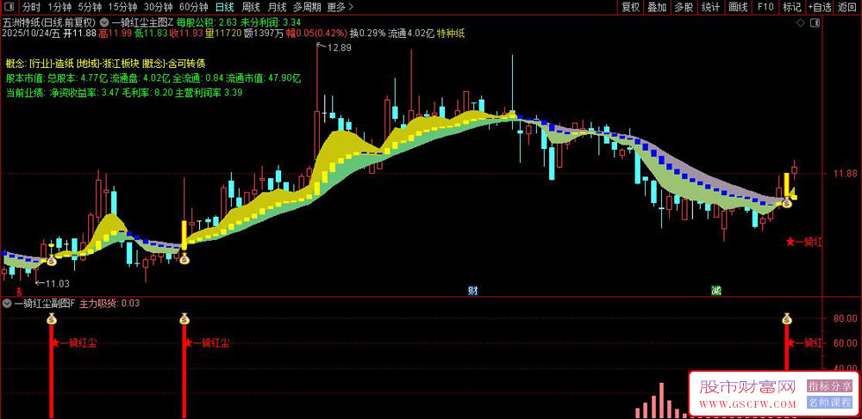The width and height of the screenshot is (862, 419).
Task: Toggle the right side panel icon
Action: click(x=815, y=23)
